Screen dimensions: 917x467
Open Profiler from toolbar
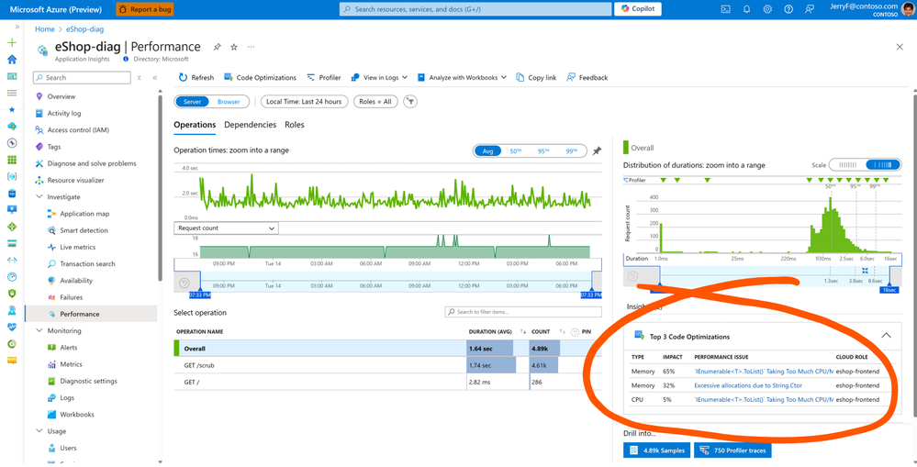tap(323, 78)
